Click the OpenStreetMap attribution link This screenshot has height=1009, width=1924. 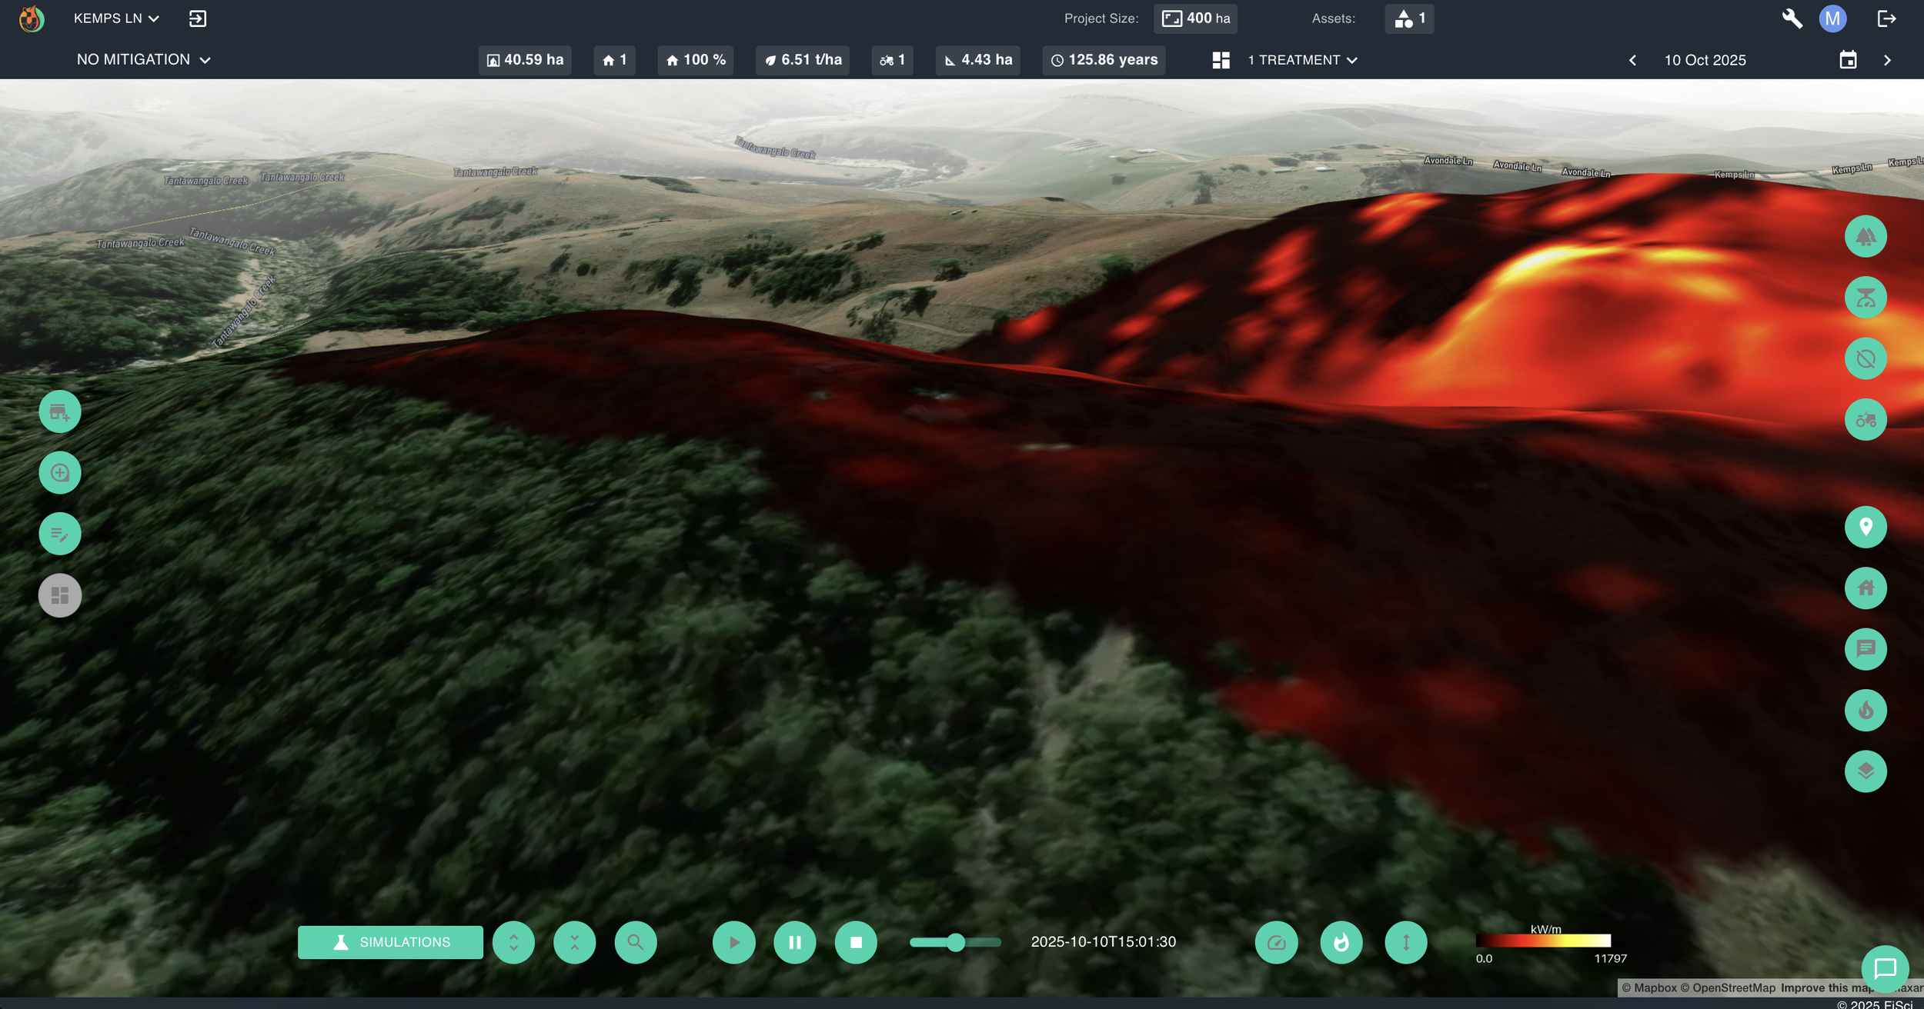click(x=1728, y=987)
